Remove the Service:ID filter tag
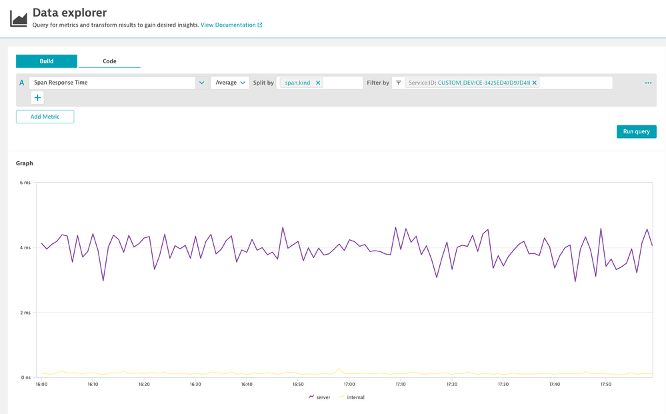Image resolution: width=666 pixels, height=414 pixels. tap(535, 83)
